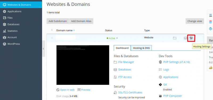Image resolution: width=213 pixels, height=100 pixels.
Task: Open Hosting Settings sliders icon
Action: (x=191, y=38)
